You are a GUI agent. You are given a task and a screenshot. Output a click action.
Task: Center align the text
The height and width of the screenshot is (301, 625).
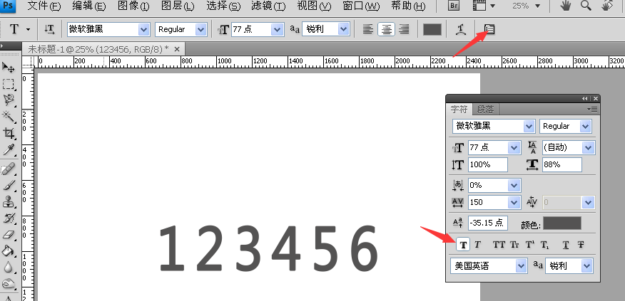pyautogui.click(x=386, y=29)
